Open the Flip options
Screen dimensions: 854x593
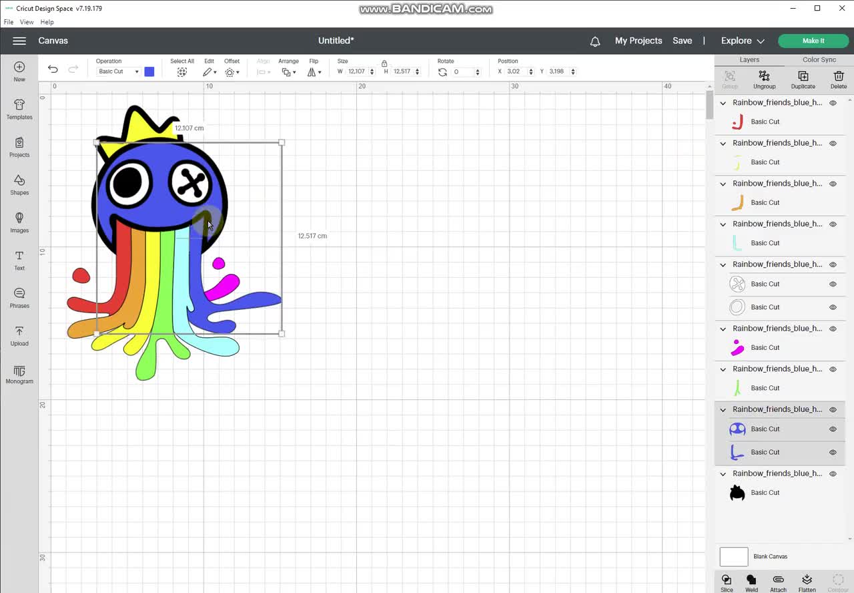click(x=314, y=72)
